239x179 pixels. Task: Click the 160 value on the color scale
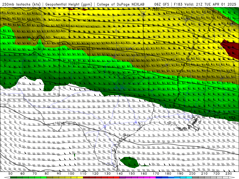144,174
